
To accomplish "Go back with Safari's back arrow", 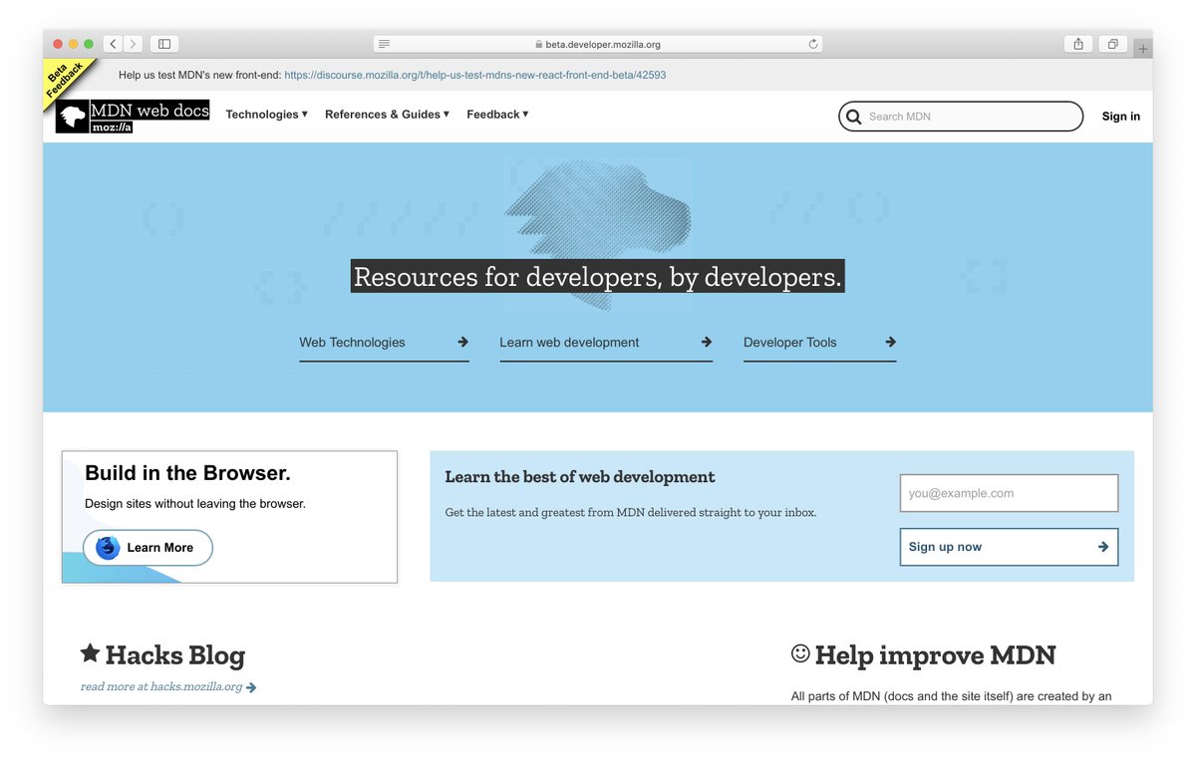I will [113, 44].
